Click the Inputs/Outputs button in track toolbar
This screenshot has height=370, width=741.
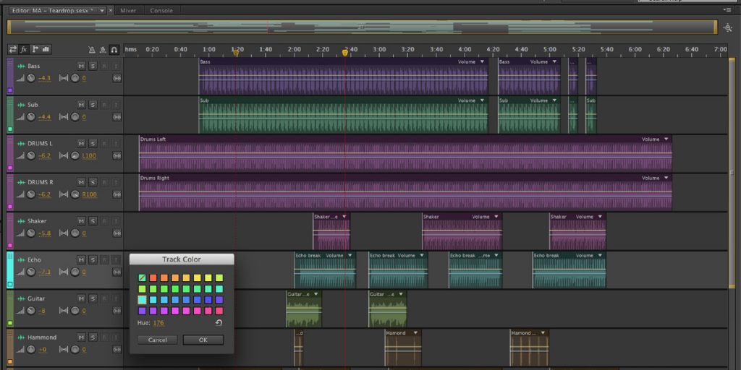pyautogui.click(x=12, y=49)
